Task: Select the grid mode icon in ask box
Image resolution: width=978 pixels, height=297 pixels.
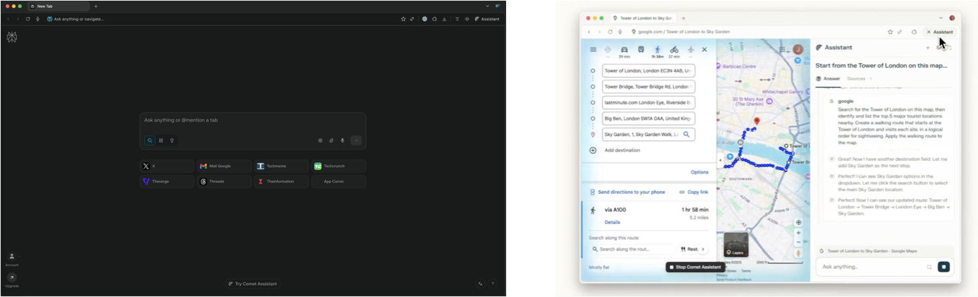Action: (161, 140)
